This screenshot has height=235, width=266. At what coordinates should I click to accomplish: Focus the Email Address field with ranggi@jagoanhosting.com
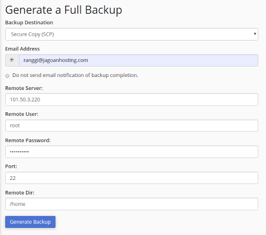[139, 60]
